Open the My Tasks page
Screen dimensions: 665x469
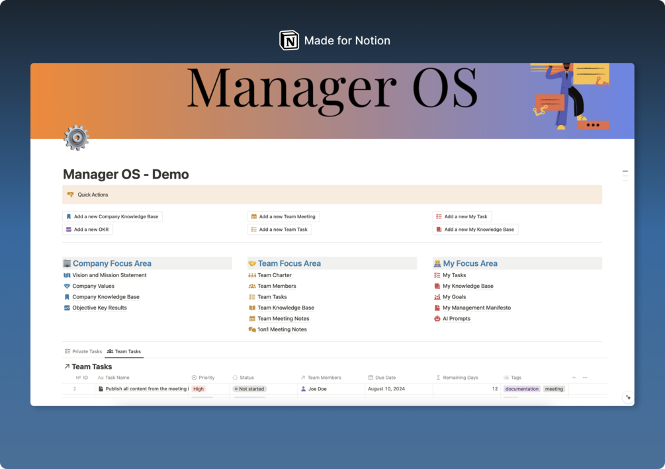tap(454, 275)
